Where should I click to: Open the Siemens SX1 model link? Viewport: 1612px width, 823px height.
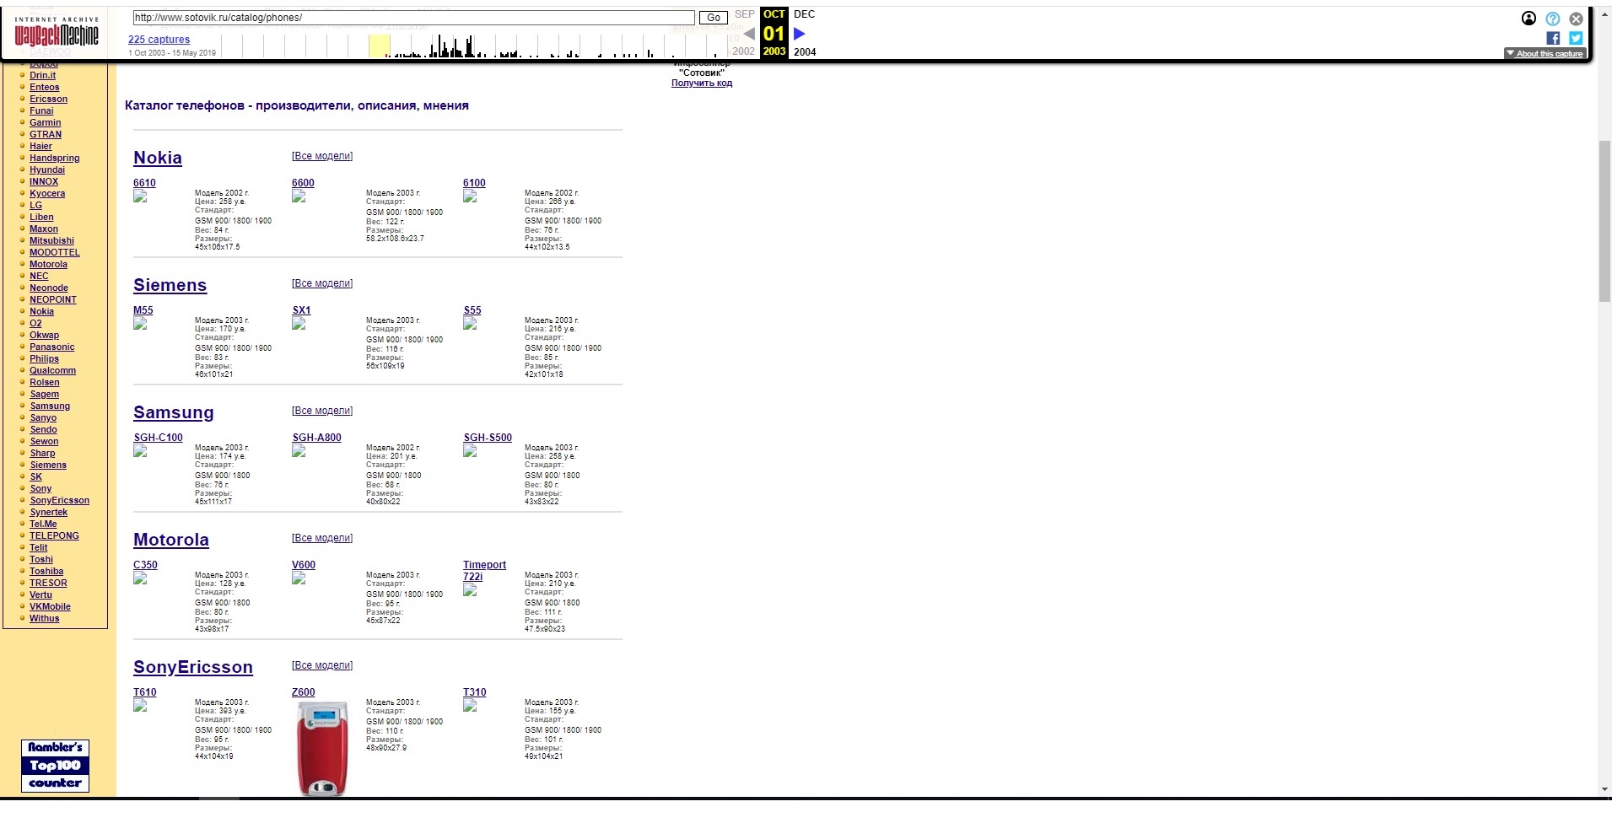[x=301, y=310]
